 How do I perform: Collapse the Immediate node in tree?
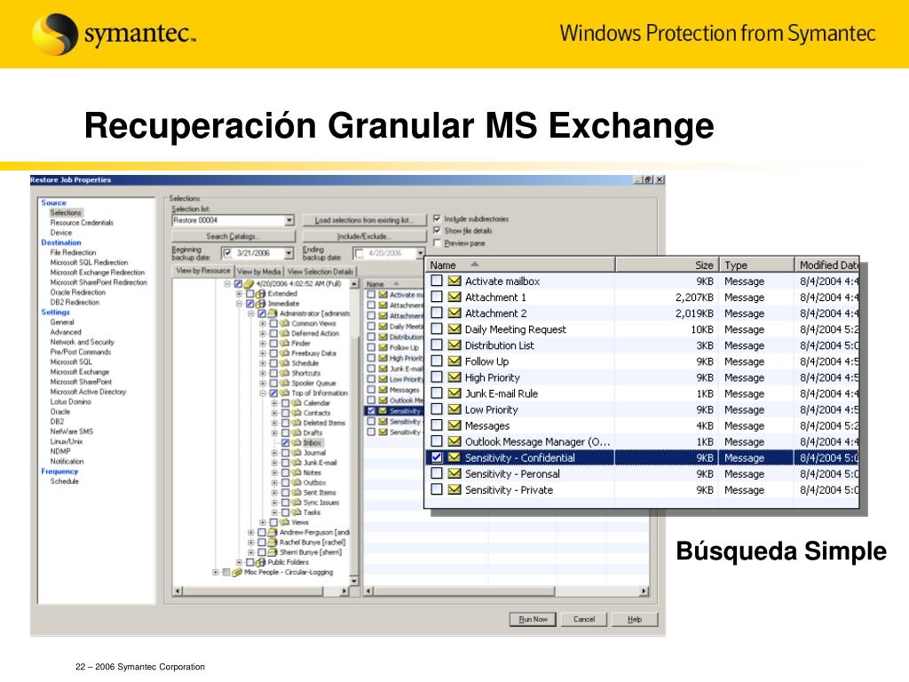coord(240,304)
